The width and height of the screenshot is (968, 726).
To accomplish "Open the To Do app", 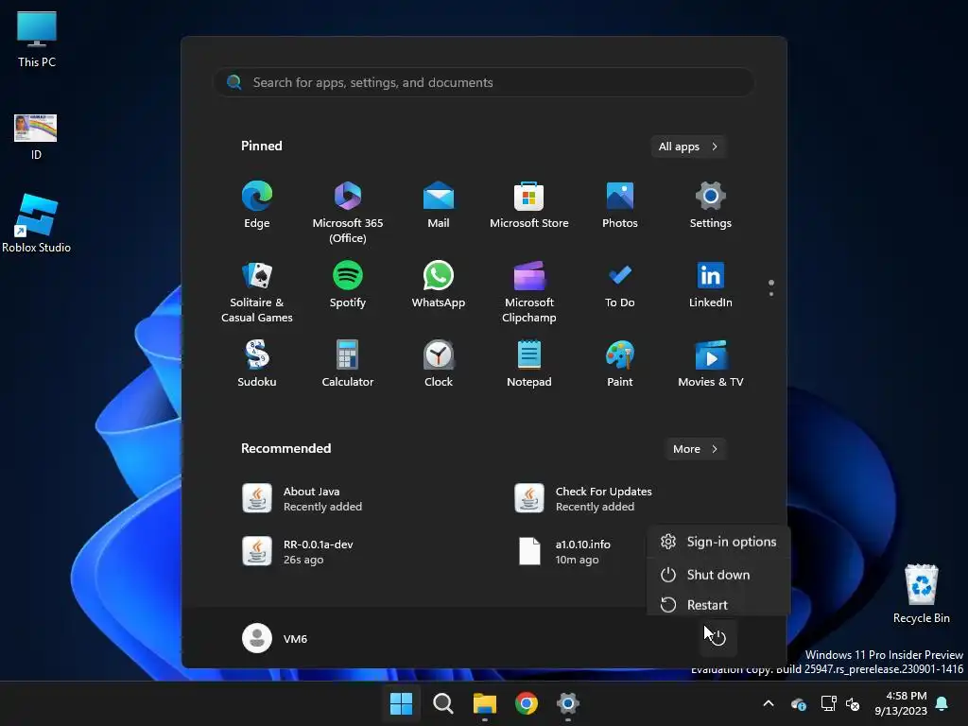I will 620,285.
